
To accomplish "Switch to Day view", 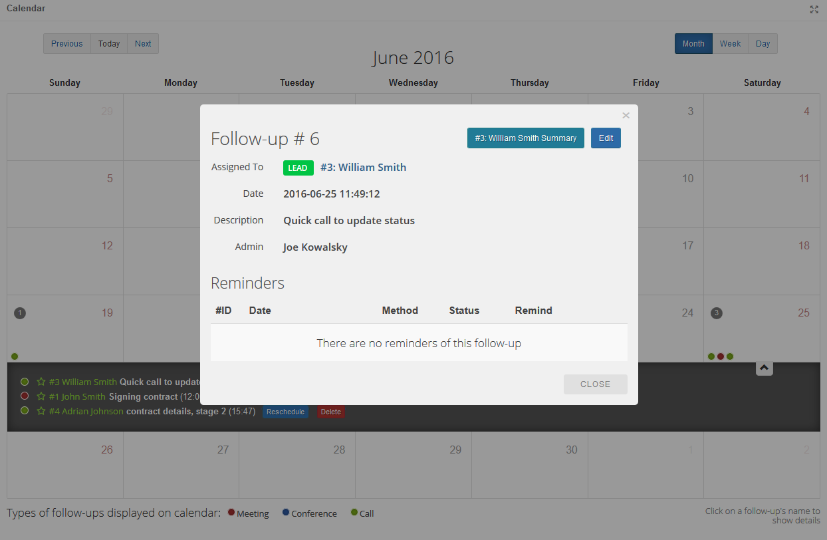I will pos(763,44).
